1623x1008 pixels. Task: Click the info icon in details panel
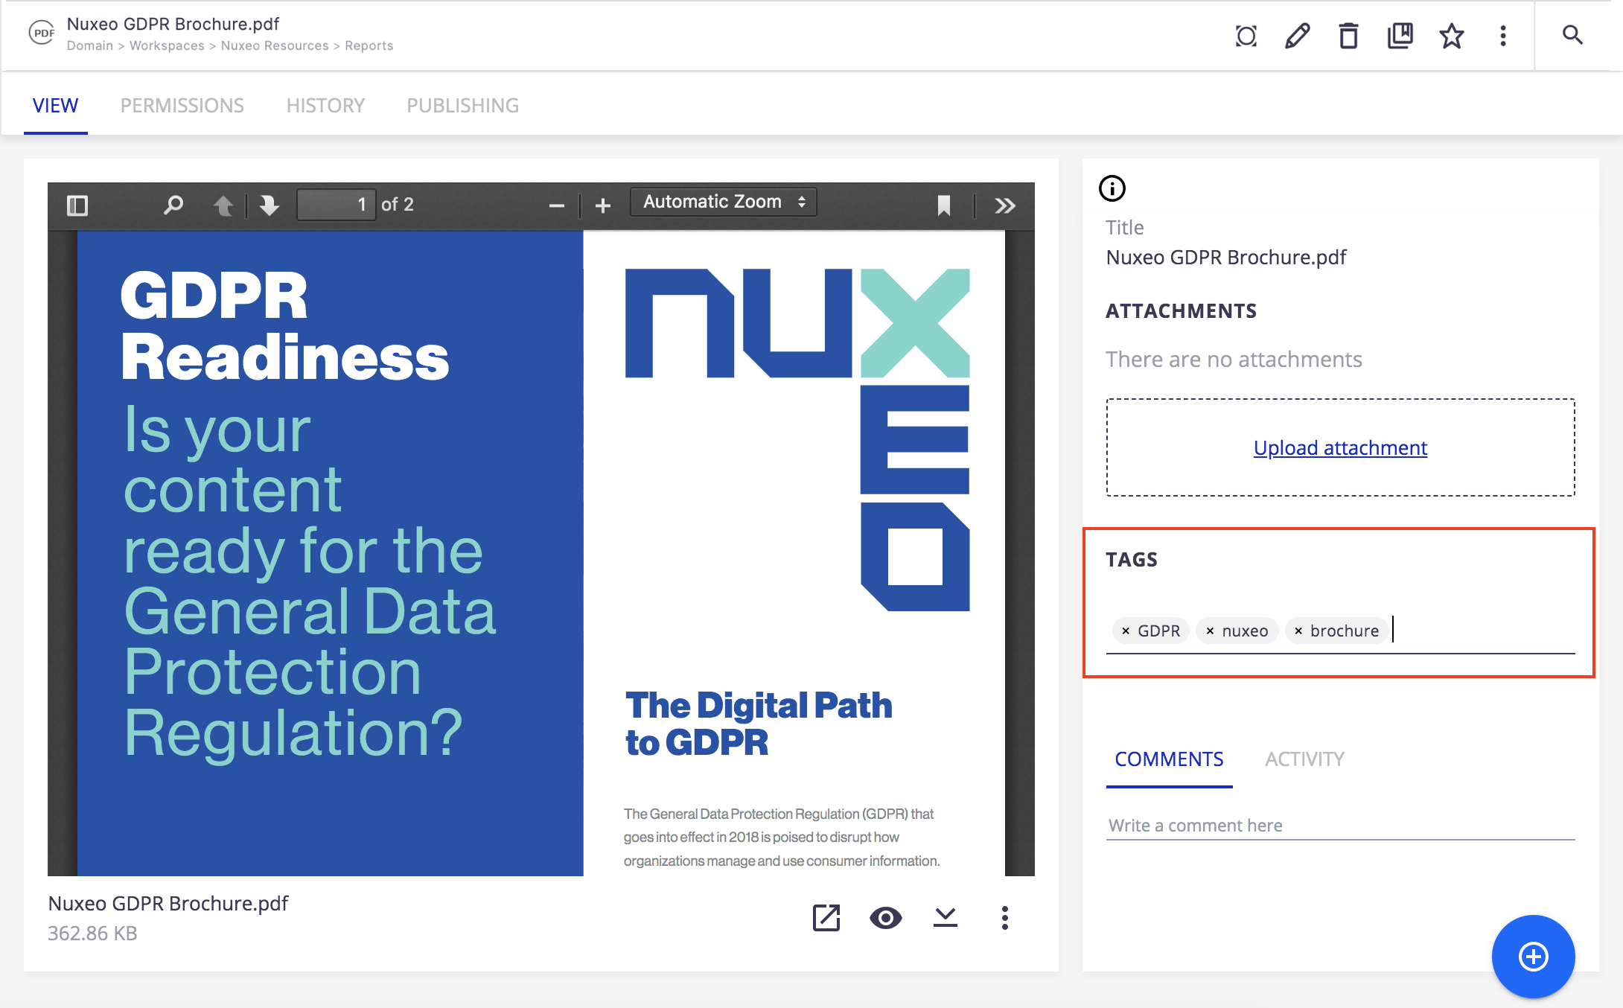tap(1112, 188)
